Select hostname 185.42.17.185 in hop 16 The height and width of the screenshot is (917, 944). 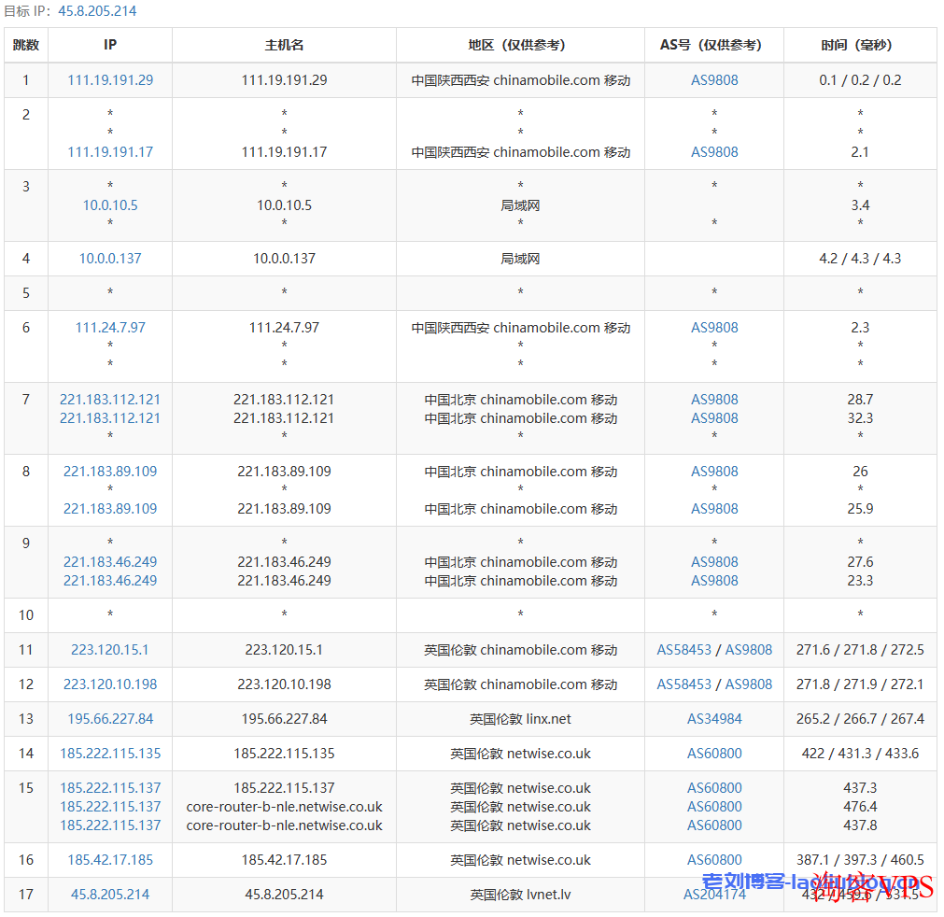pyautogui.click(x=284, y=860)
